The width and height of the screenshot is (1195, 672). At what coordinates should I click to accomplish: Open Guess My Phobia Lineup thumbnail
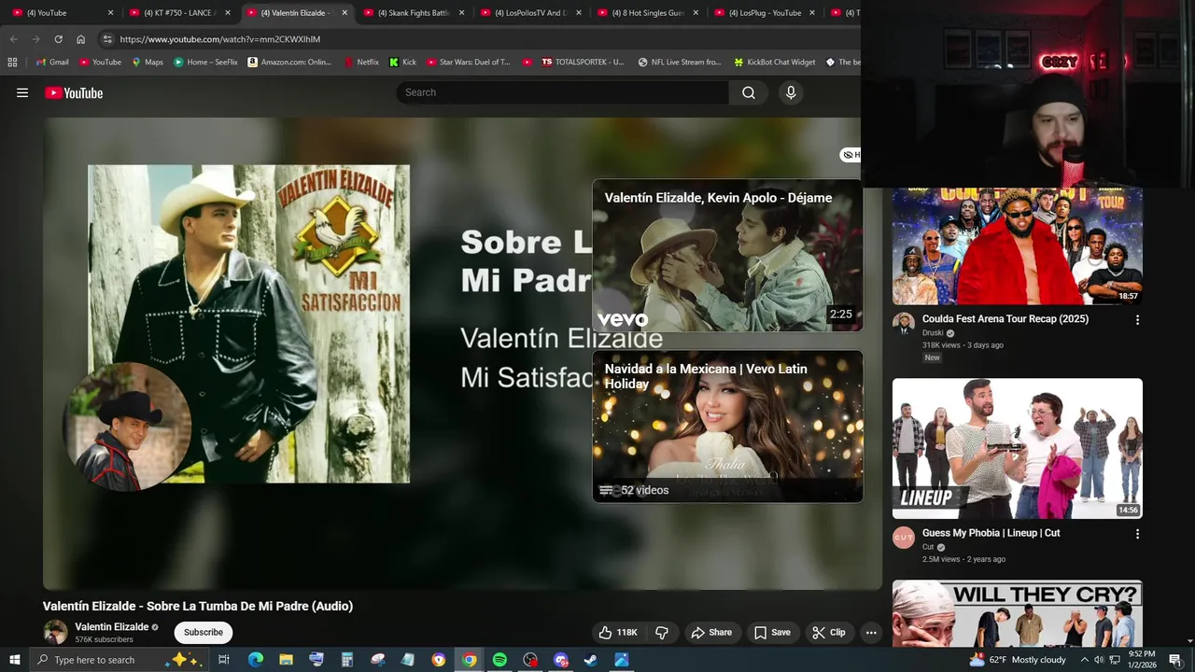click(1018, 448)
